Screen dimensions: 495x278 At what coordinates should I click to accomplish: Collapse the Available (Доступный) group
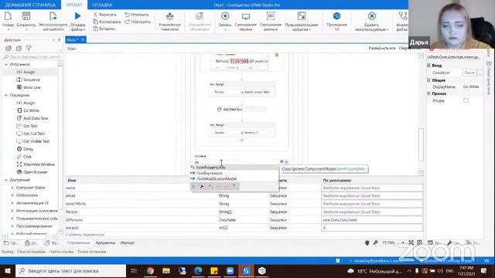(5, 180)
